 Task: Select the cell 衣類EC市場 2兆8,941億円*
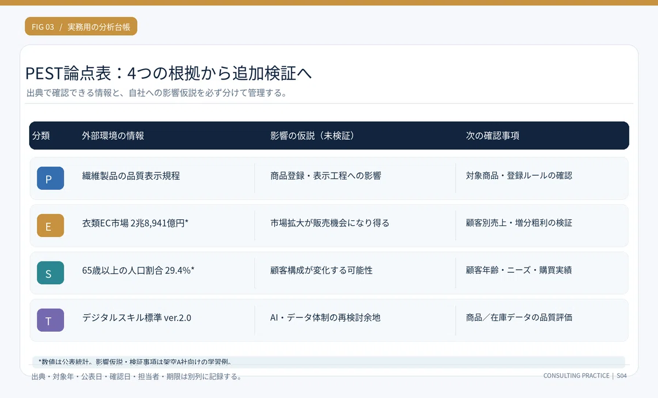click(135, 223)
